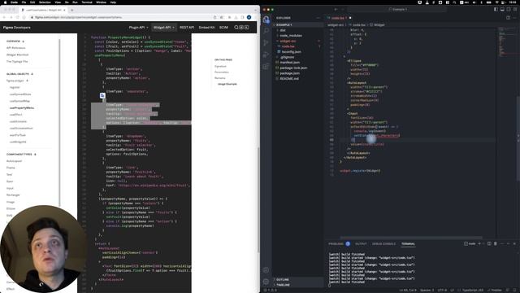Viewport: 520px width, 293px height.
Task: Expand the OUTLINE section
Action: point(283,280)
